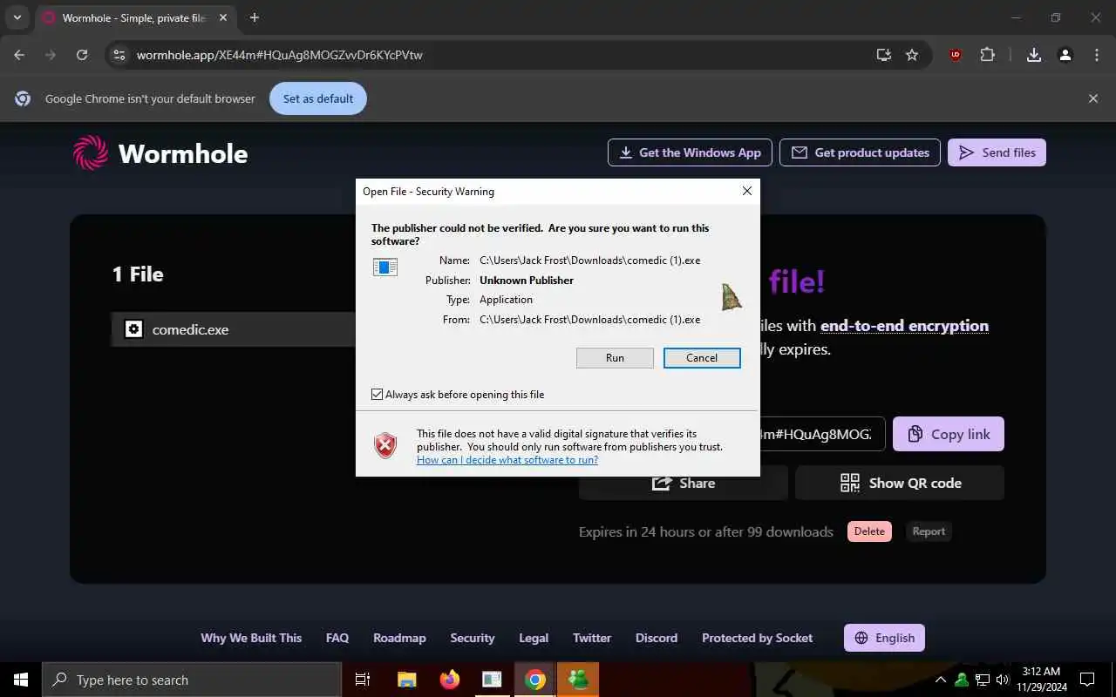Click the site information icon in address bar
The image size is (1116, 697).
pos(119,55)
